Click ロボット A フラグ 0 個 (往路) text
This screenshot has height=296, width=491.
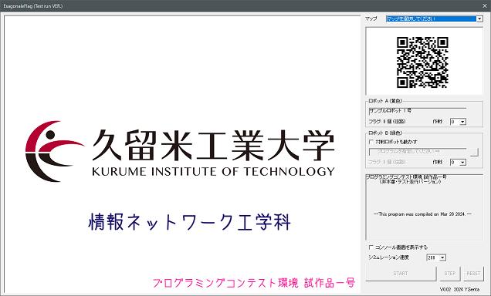tap(387, 122)
